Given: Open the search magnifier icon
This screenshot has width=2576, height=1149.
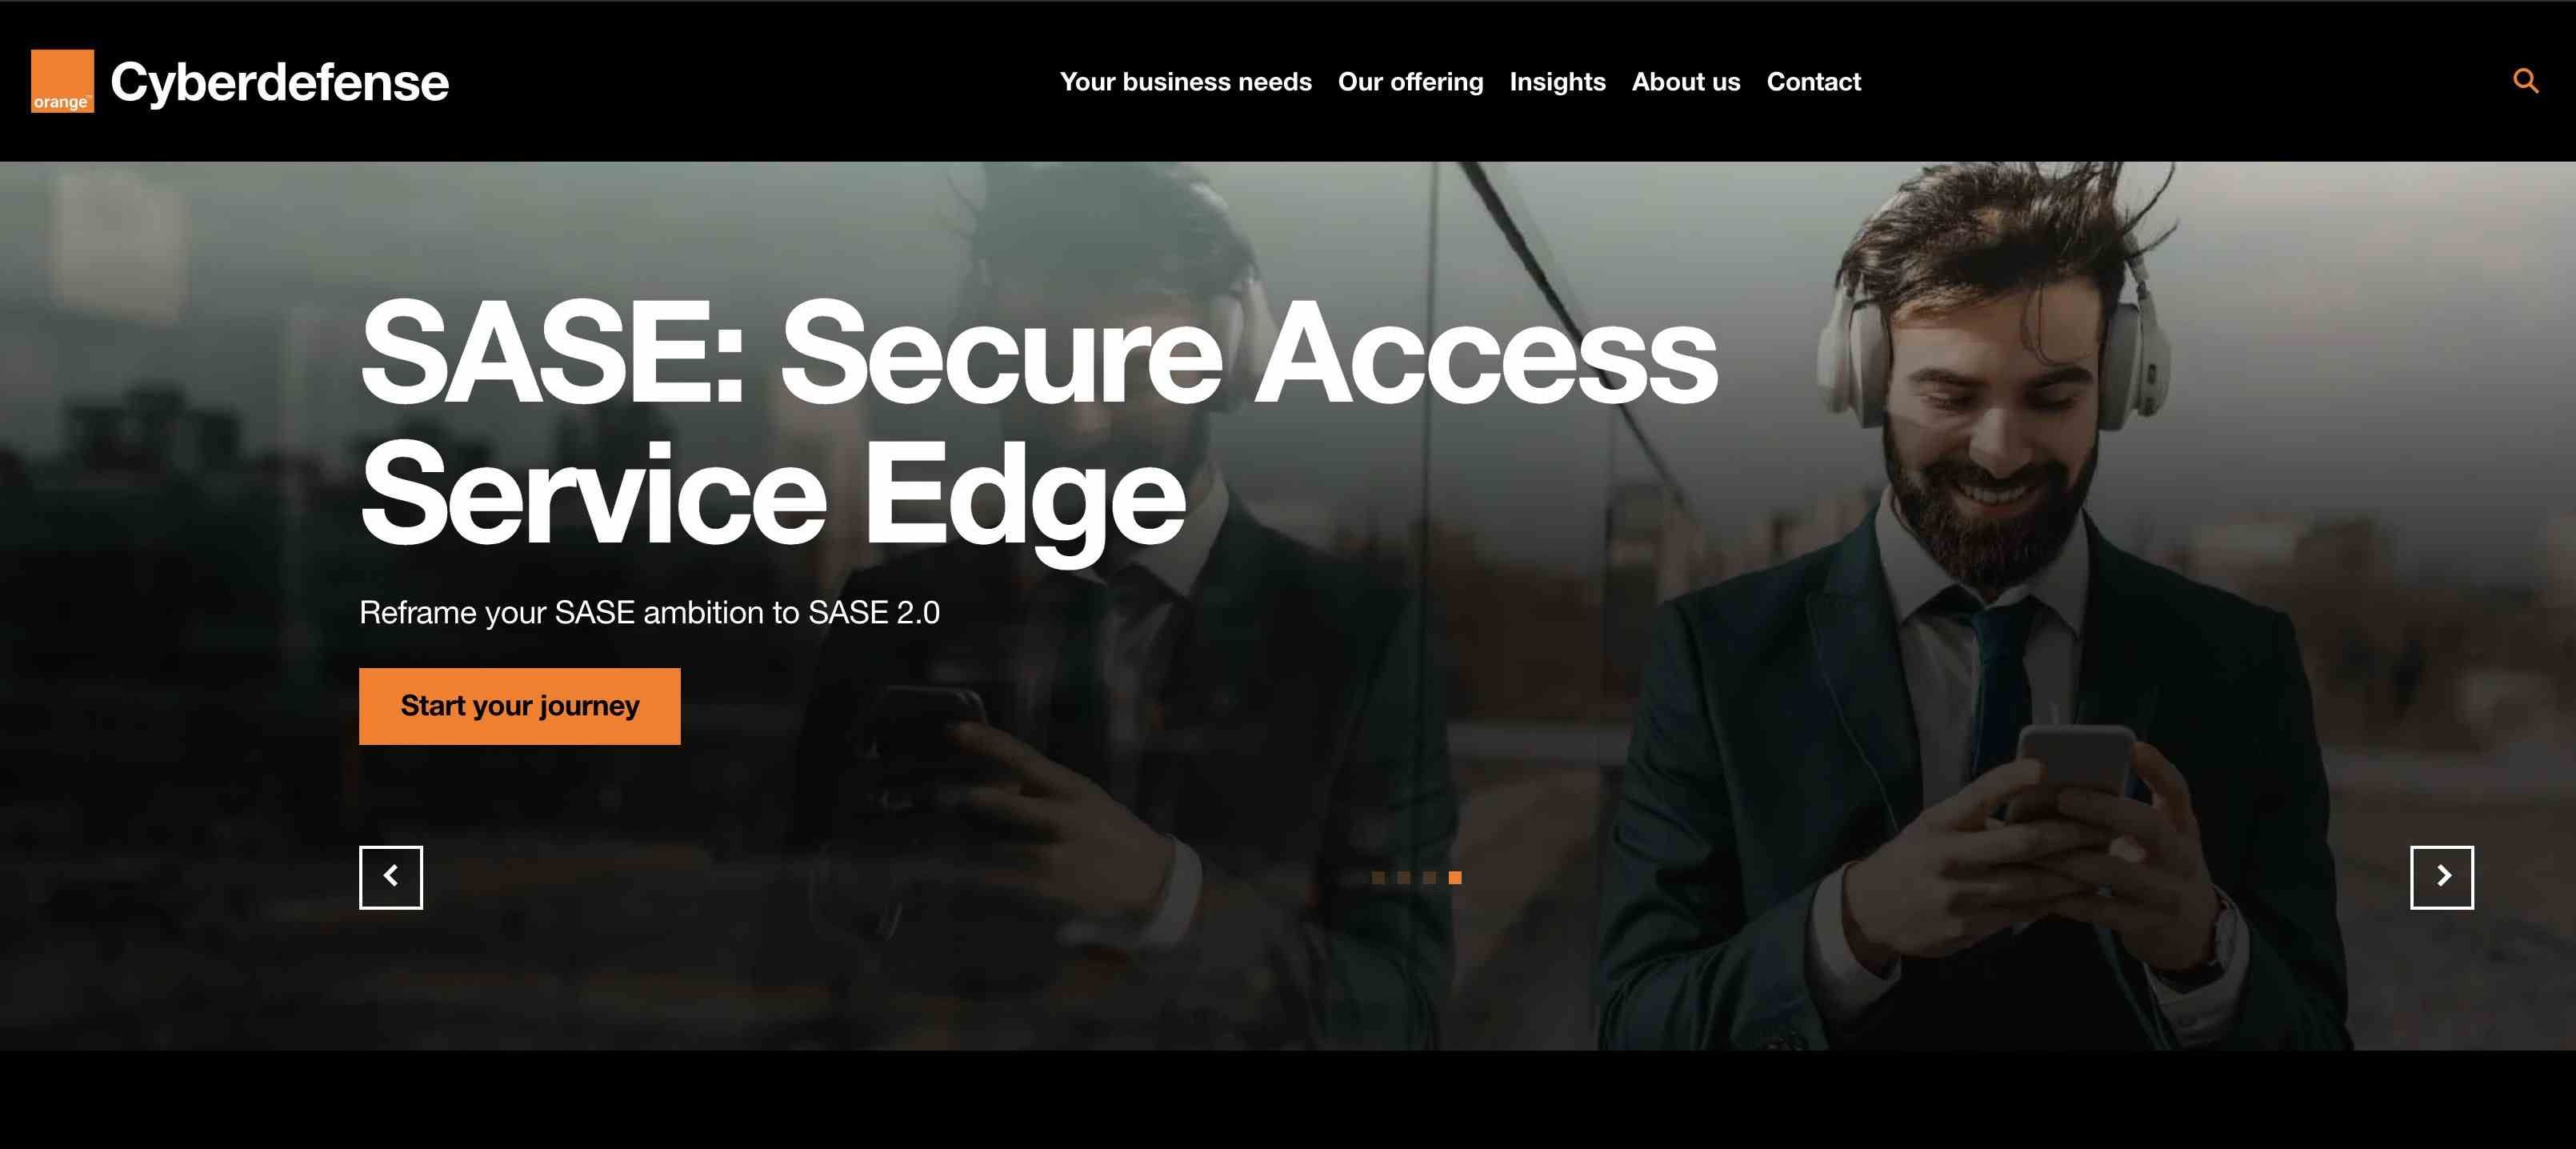Looking at the screenshot, I should pyautogui.click(x=2525, y=81).
